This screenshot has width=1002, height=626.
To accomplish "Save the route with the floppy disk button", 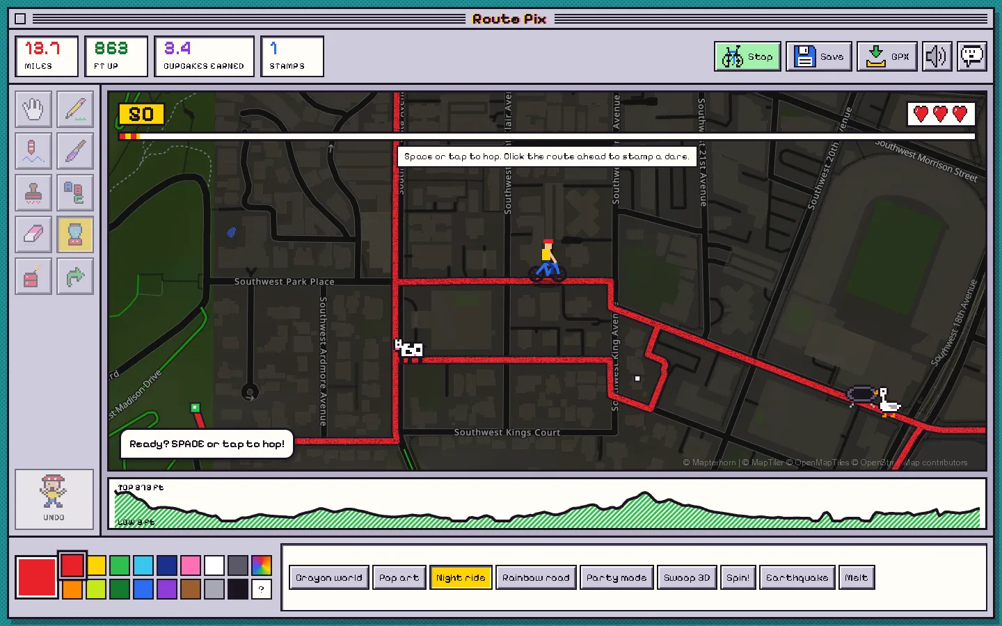I will pos(819,56).
